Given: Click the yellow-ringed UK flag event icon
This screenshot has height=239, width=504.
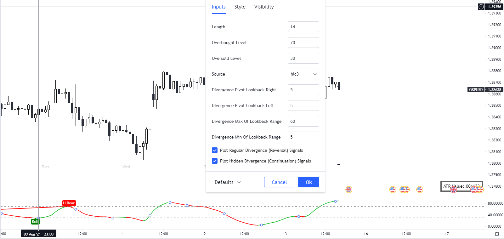Looking at the screenshot, I should [x=349, y=189].
